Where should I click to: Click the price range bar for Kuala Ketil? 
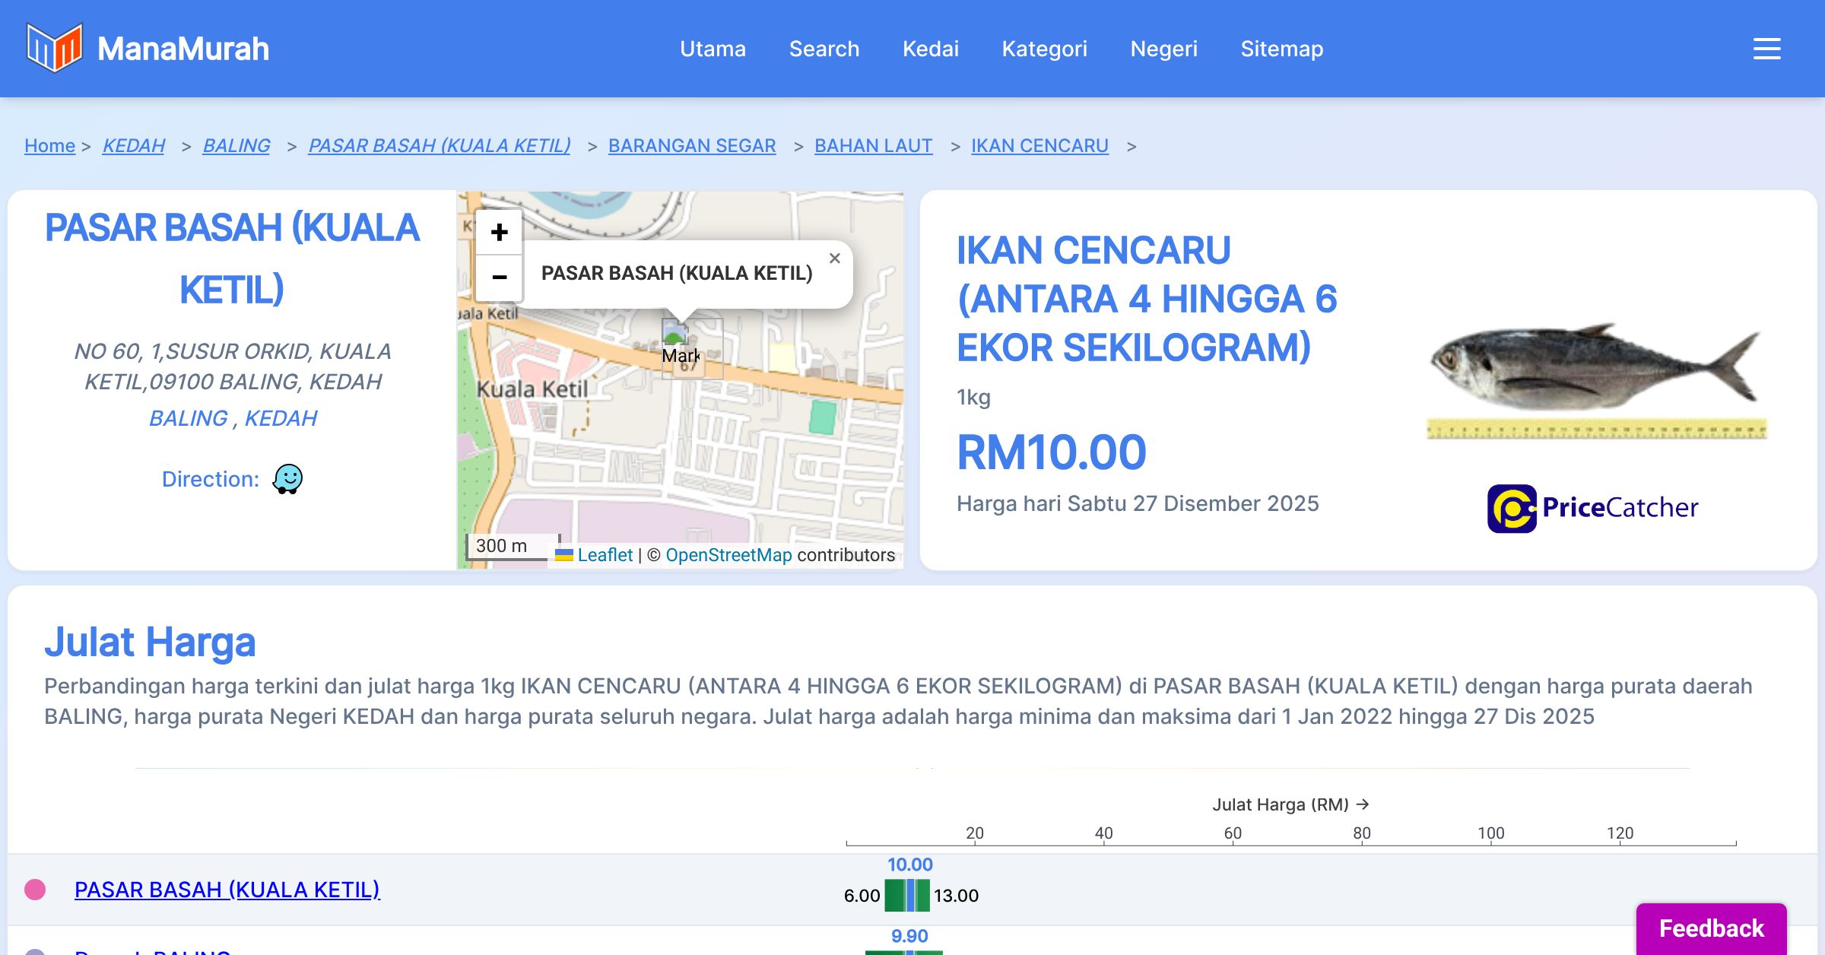[x=907, y=895]
